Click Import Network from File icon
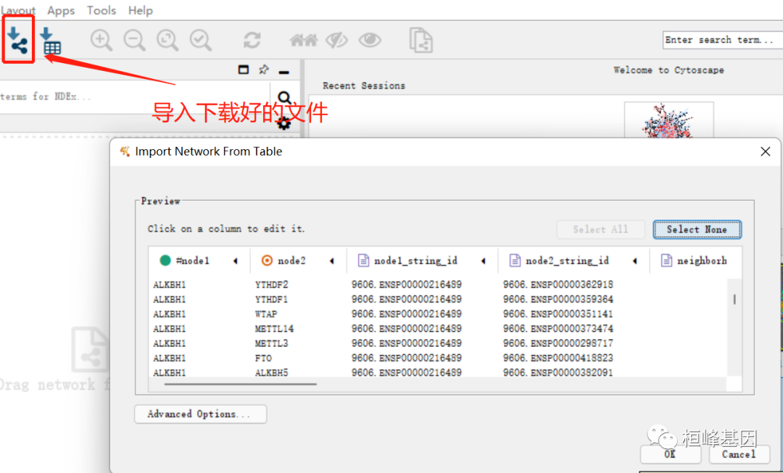Image resolution: width=783 pixels, height=473 pixels. (x=18, y=41)
